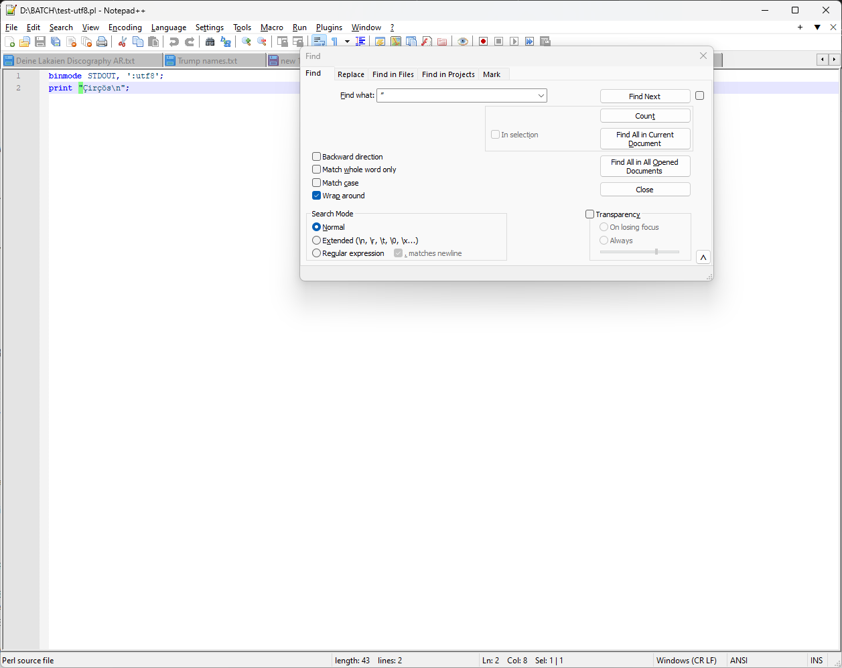The image size is (842, 668).
Task: Expand the Find what history dropdown
Action: click(541, 96)
